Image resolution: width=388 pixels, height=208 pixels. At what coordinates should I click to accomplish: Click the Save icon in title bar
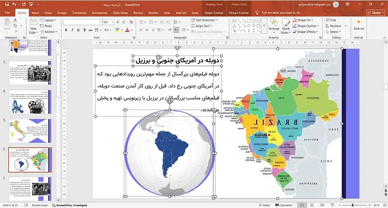pyautogui.click(x=7, y=4)
